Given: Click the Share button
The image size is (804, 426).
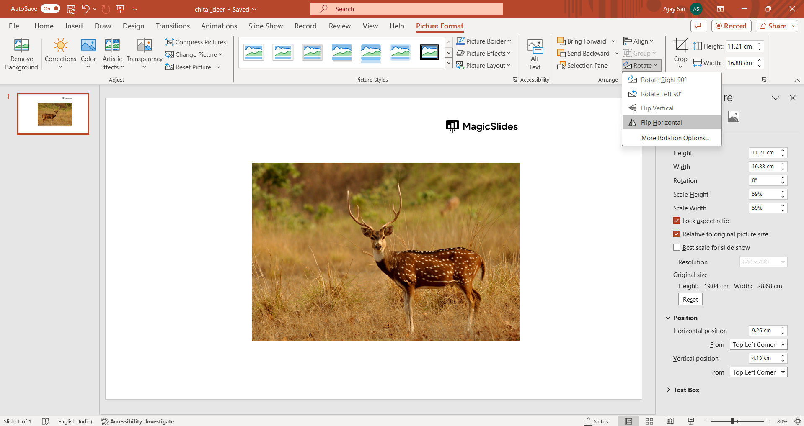Looking at the screenshot, I should 773,26.
